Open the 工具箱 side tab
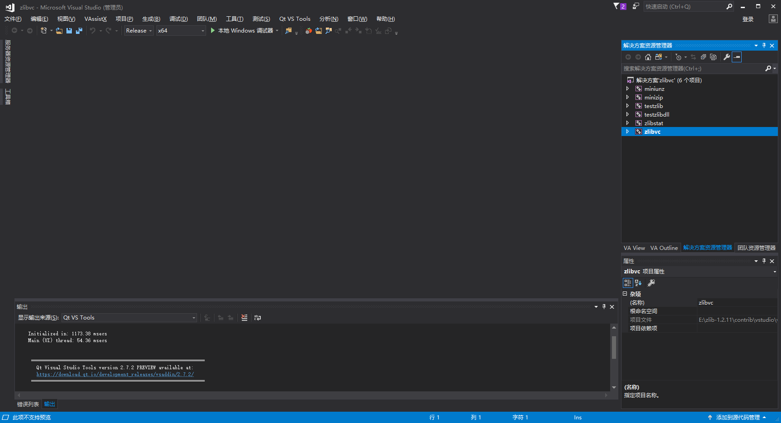The width and height of the screenshot is (781, 423). 8,97
